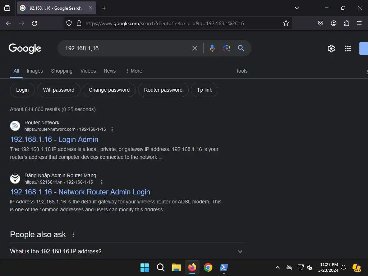Reload the current page
The height and width of the screenshot is (276, 368).
pyautogui.click(x=34, y=23)
